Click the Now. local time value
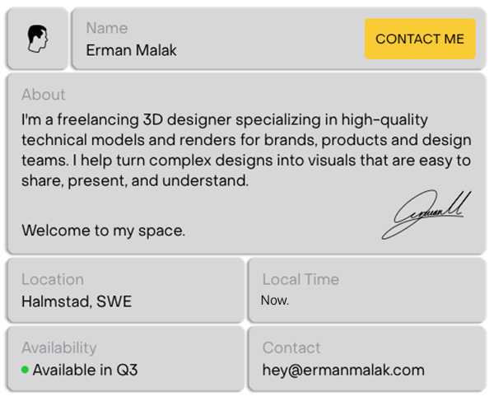This screenshot has width=494, height=401. pos(275,301)
